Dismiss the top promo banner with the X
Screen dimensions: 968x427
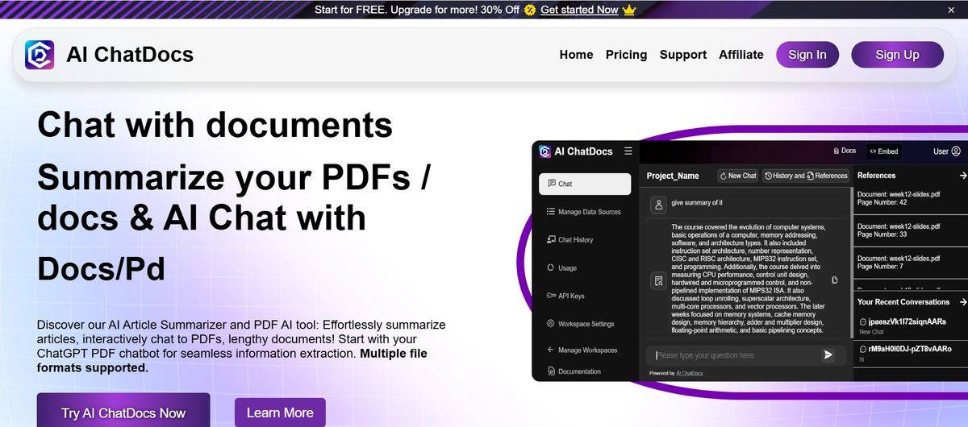[951, 10]
